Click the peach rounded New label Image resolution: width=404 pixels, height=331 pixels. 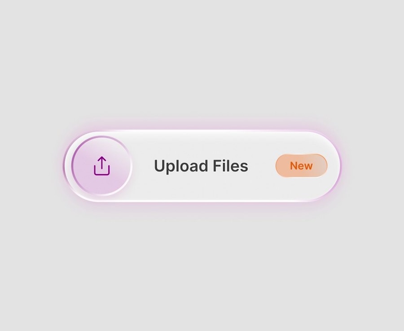(301, 166)
